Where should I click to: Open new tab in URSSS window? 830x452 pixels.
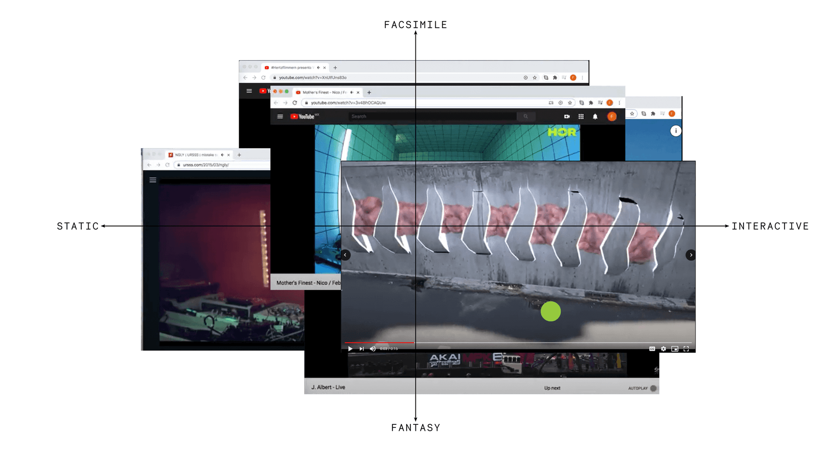(x=239, y=155)
